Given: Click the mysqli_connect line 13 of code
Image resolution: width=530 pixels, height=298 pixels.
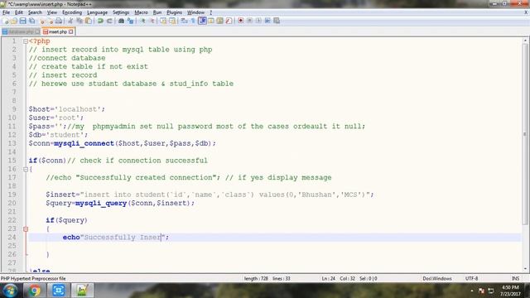Looking at the screenshot, I should 122,143.
